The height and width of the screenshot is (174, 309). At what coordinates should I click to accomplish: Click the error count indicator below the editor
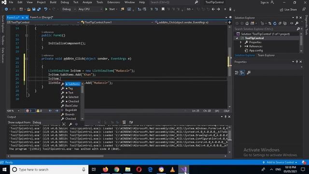pos(29,111)
